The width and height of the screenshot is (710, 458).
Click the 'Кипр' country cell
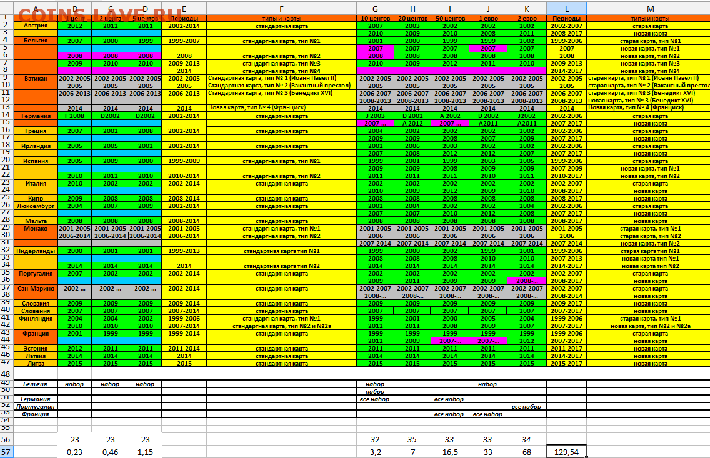pos(36,198)
